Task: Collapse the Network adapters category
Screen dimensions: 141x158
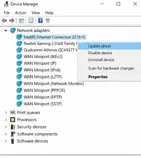Action: 6,30
